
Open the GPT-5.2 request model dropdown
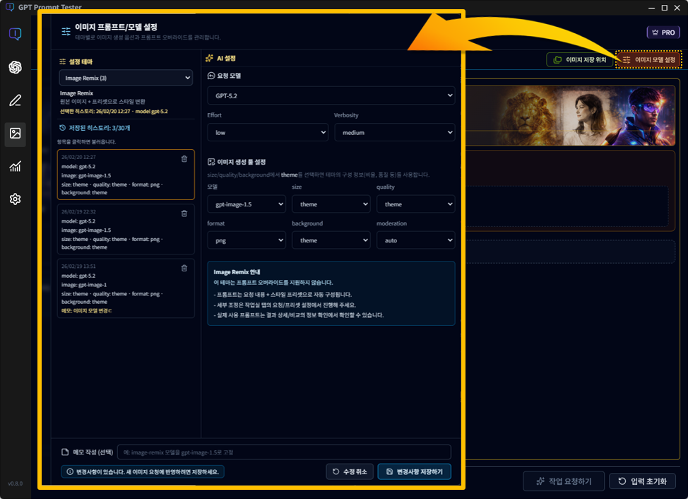331,95
